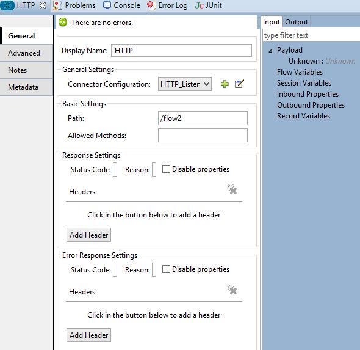Enable Disable properties in Response Settings
Viewport: 360px width, 350px height.
tap(166, 169)
